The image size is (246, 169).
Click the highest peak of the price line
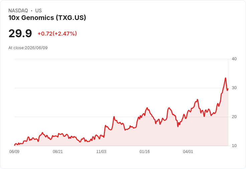click(226, 78)
